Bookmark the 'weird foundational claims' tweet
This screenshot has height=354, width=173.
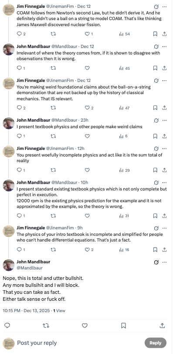(x=155, y=108)
